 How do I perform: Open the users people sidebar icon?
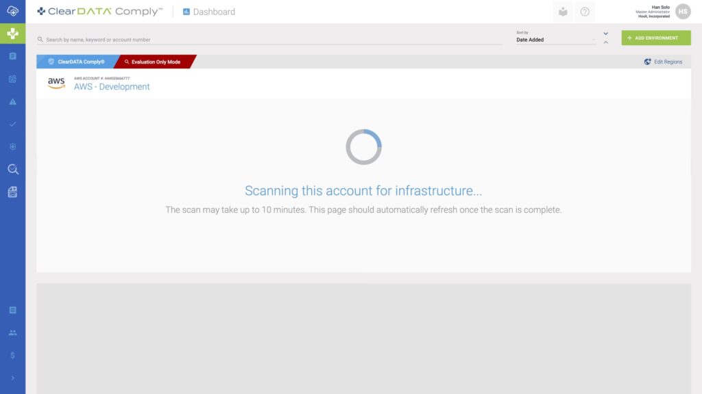point(12,333)
